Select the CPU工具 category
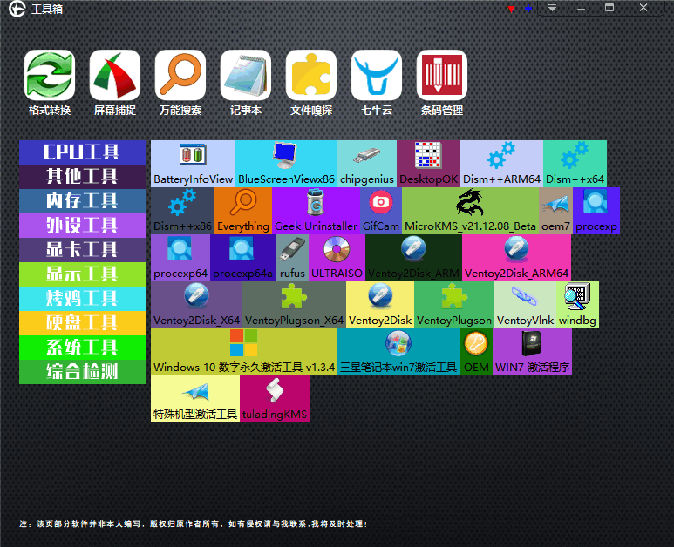Image resolution: width=674 pixels, height=547 pixels. point(83,152)
